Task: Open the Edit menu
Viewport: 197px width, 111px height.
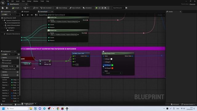Action: coord(12,1)
